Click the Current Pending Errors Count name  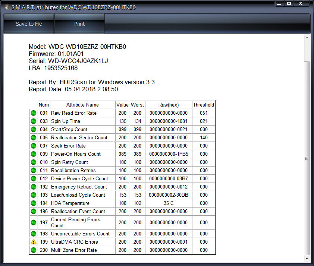click(x=75, y=222)
